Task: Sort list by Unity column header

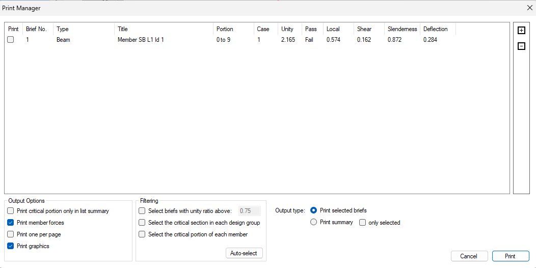Action: 288,29
